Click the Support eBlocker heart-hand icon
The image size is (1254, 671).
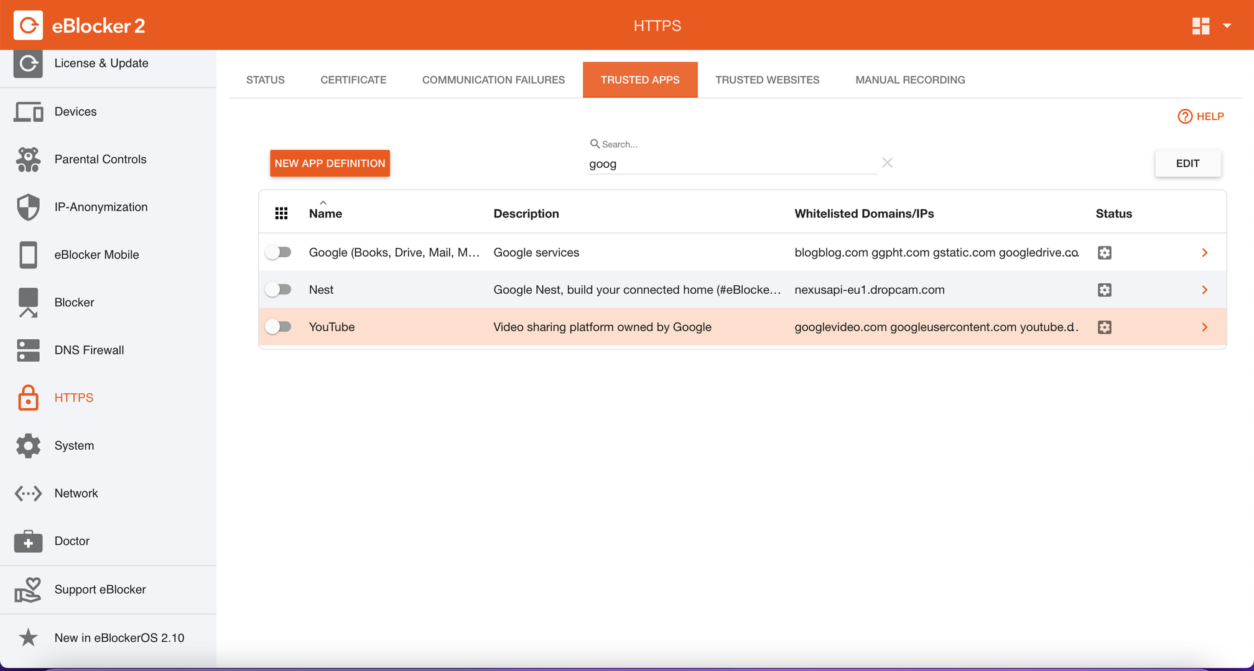point(28,590)
